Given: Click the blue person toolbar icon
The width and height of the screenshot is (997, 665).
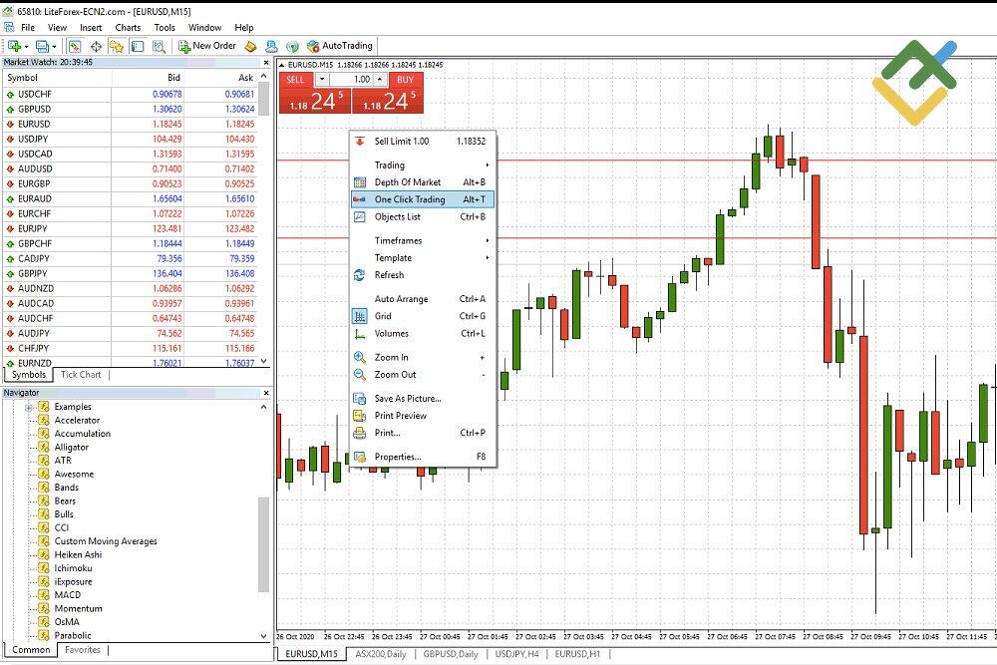Looking at the screenshot, I should coord(270,45).
